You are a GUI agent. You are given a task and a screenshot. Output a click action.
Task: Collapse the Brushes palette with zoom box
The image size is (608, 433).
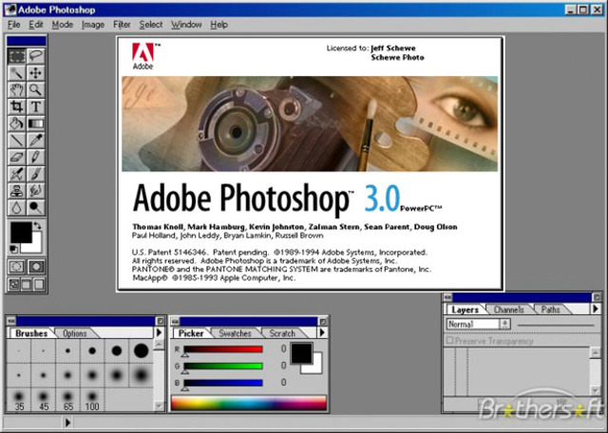coord(160,321)
